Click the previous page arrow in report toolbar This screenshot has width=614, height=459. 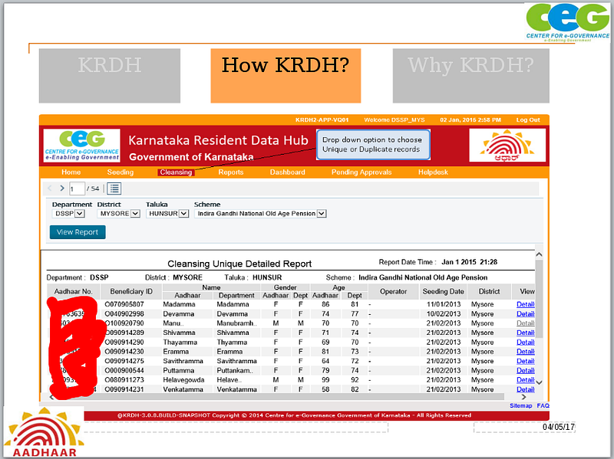tap(50, 189)
